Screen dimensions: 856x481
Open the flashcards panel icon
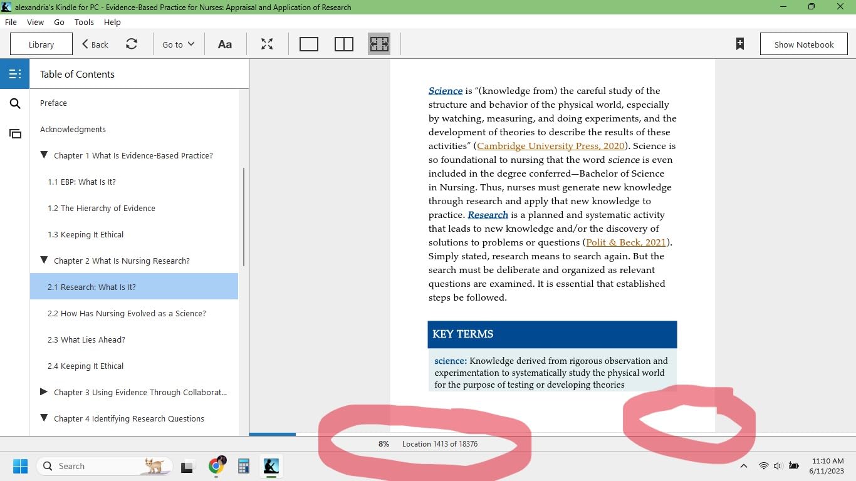point(15,133)
